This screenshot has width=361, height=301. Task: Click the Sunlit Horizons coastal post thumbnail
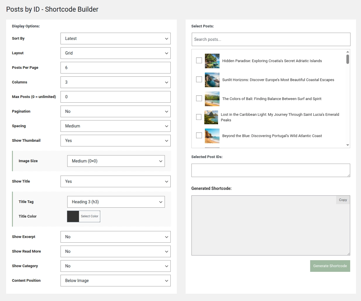pyautogui.click(x=212, y=80)
